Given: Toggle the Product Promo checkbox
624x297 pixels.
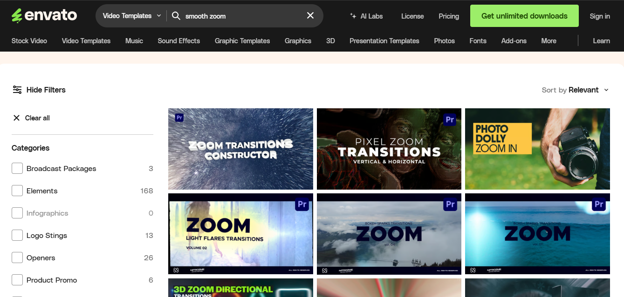Looking at the screenshot, I should (17, 280).
